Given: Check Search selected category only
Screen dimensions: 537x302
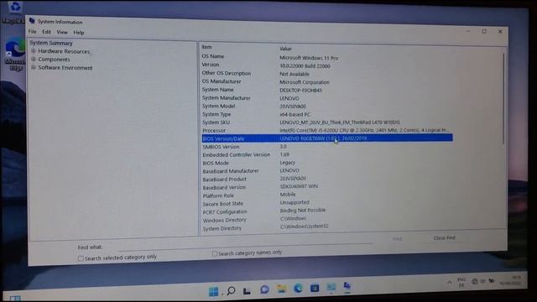Looking at the screenshot, I should pyautogui.click(x=81, y=258).
